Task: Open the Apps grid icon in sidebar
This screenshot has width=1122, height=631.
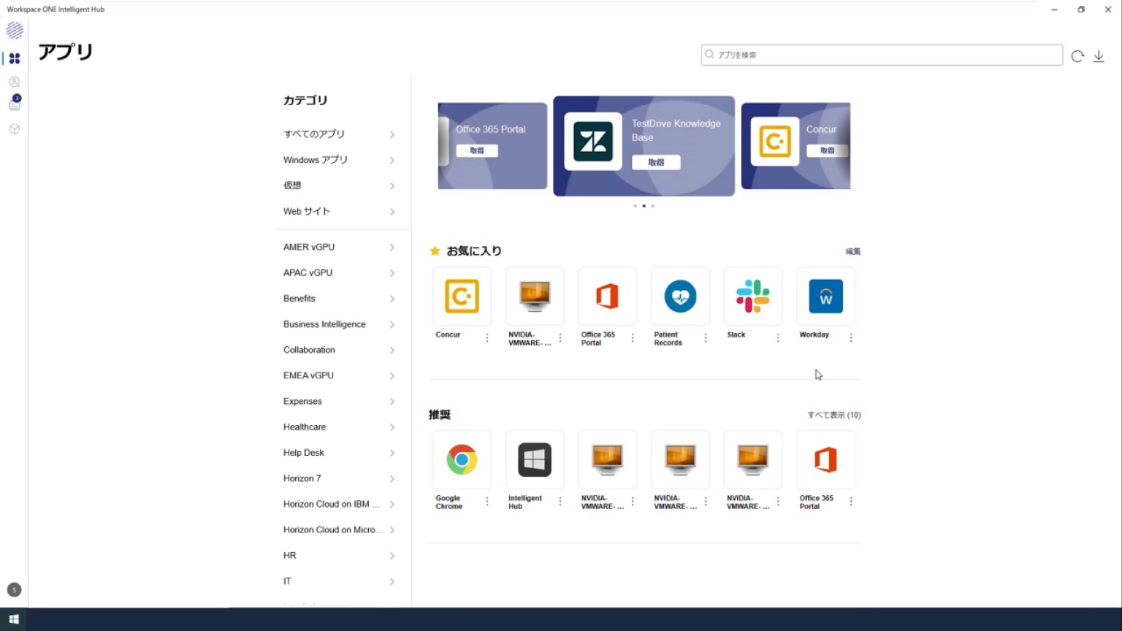Action: (14, 58)
